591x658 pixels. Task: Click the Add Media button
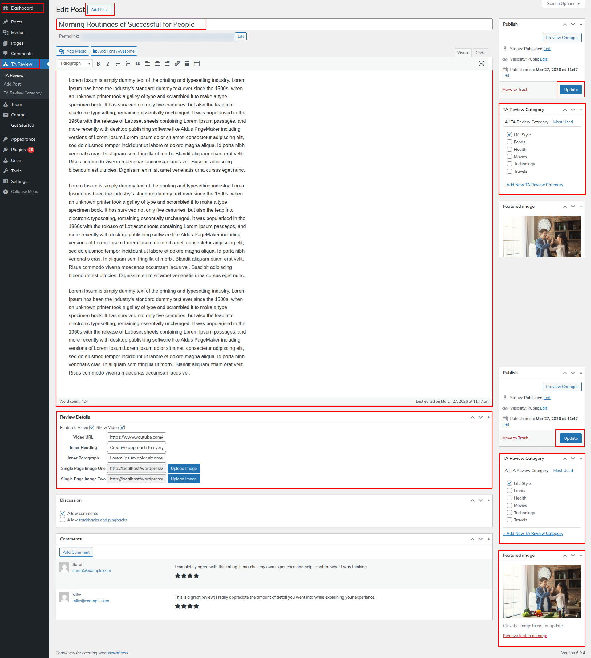73,51
